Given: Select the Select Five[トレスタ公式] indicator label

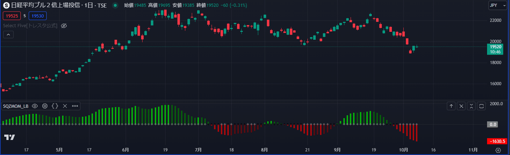Looking at the screenshot, I should pyautogui.click(x=31, y=26).
